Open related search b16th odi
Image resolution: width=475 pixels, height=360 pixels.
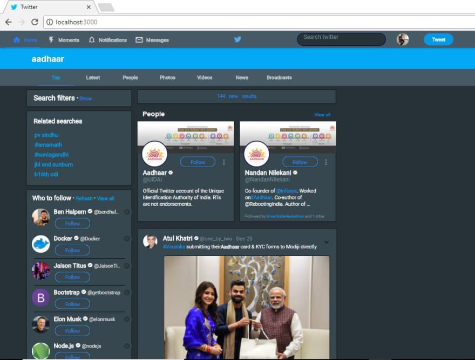pyautogui.click(x=46, y=174)
